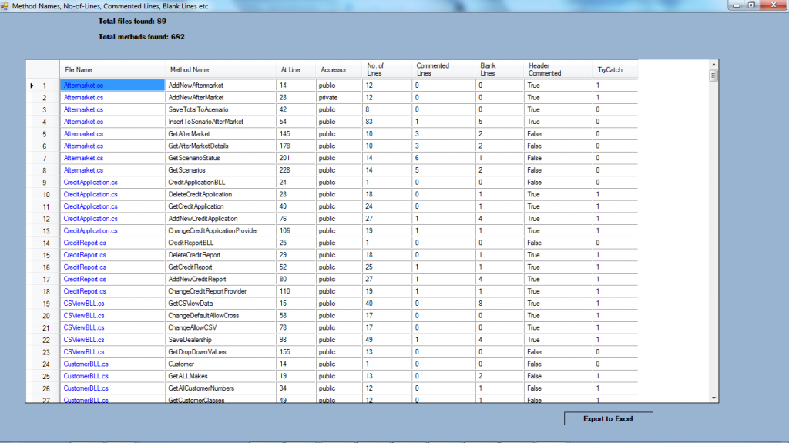Select the DeleteCreditApplication method cell
Viewport: 789px width, 443px height.
[x=220, y=194]
